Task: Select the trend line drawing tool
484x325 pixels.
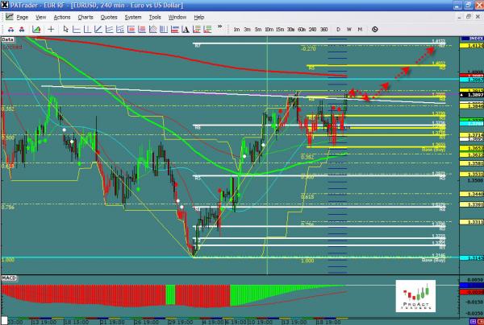Action: pyautogui.click(x=98, y=29)
